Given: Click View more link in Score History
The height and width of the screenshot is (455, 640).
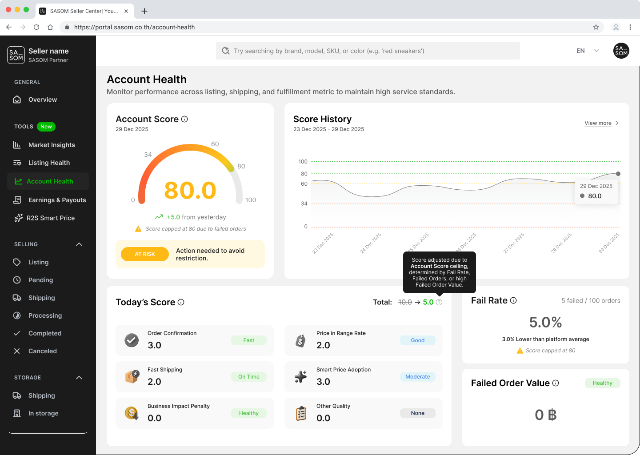Looking at the screenshot, I should point(598,123).
